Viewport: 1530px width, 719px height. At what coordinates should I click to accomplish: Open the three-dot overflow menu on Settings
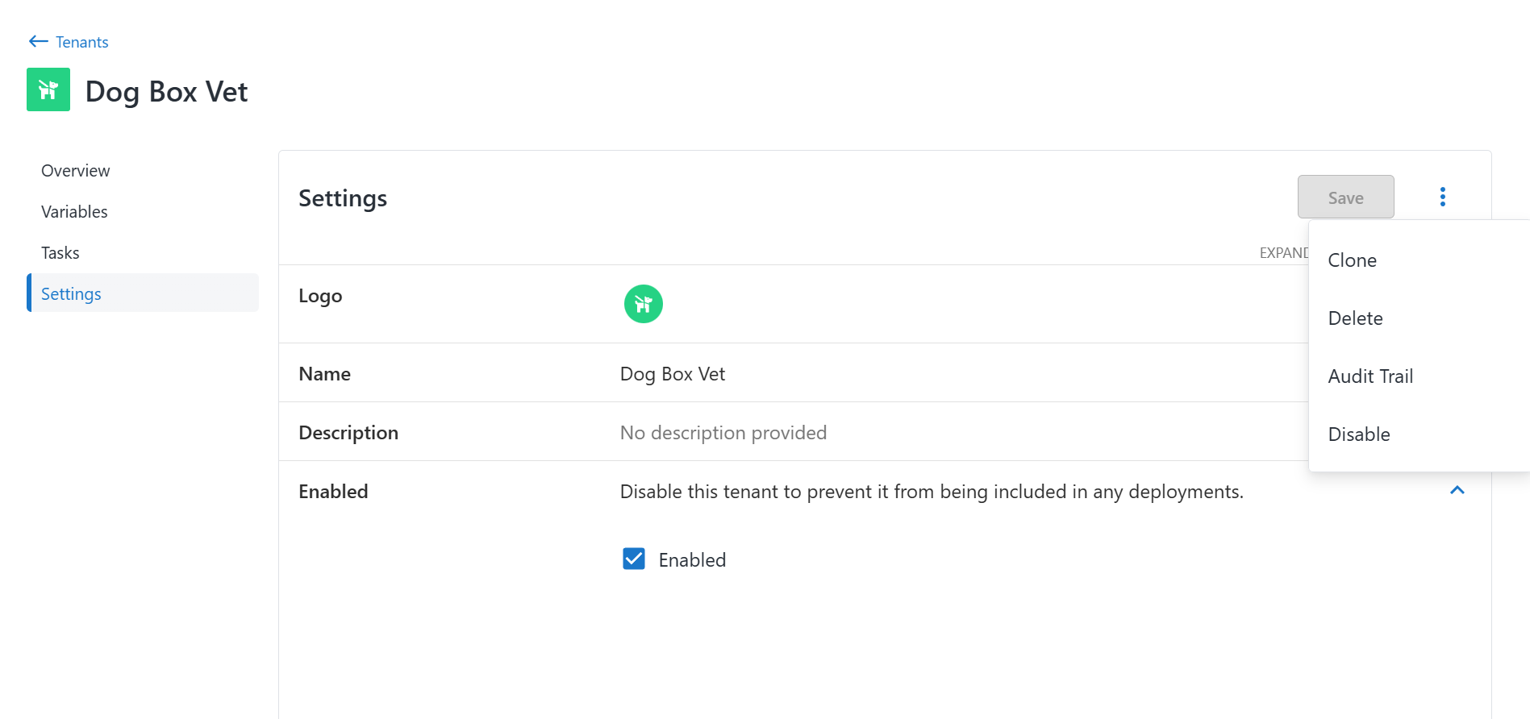click(x=1442, y=196)
